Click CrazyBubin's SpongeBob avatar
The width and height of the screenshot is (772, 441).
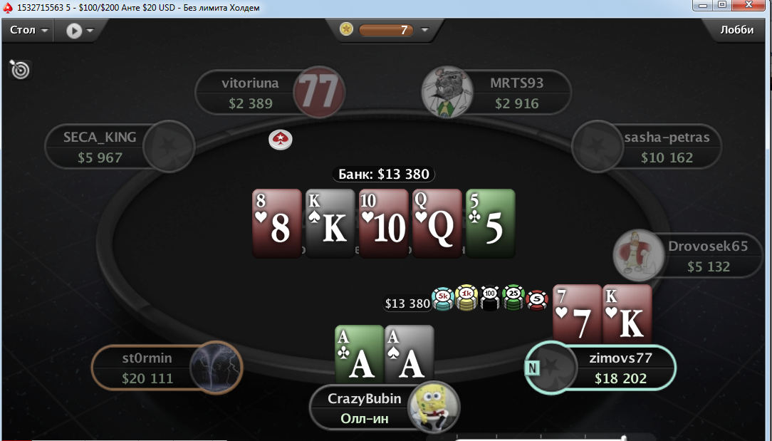[434, 408]
